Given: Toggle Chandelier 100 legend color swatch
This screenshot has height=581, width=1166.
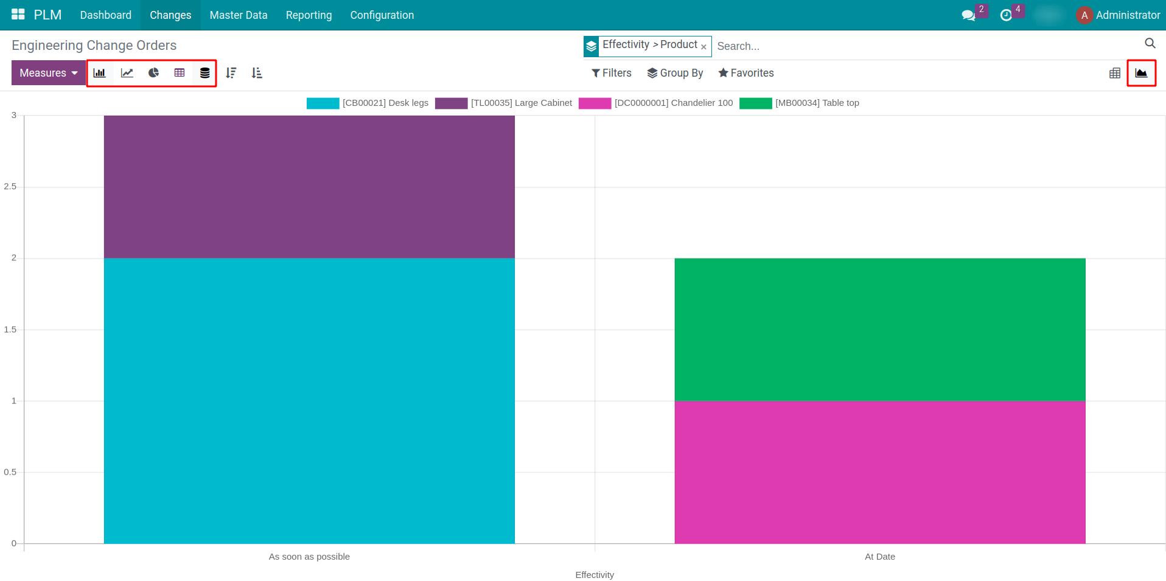Looking at the screenshot, I should 595,103.
